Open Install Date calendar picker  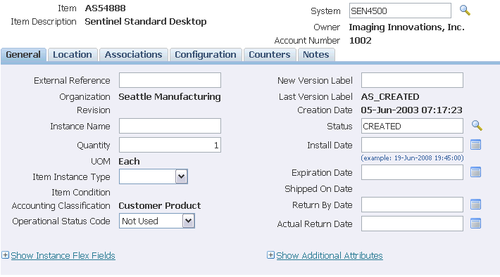pos(475,145)
